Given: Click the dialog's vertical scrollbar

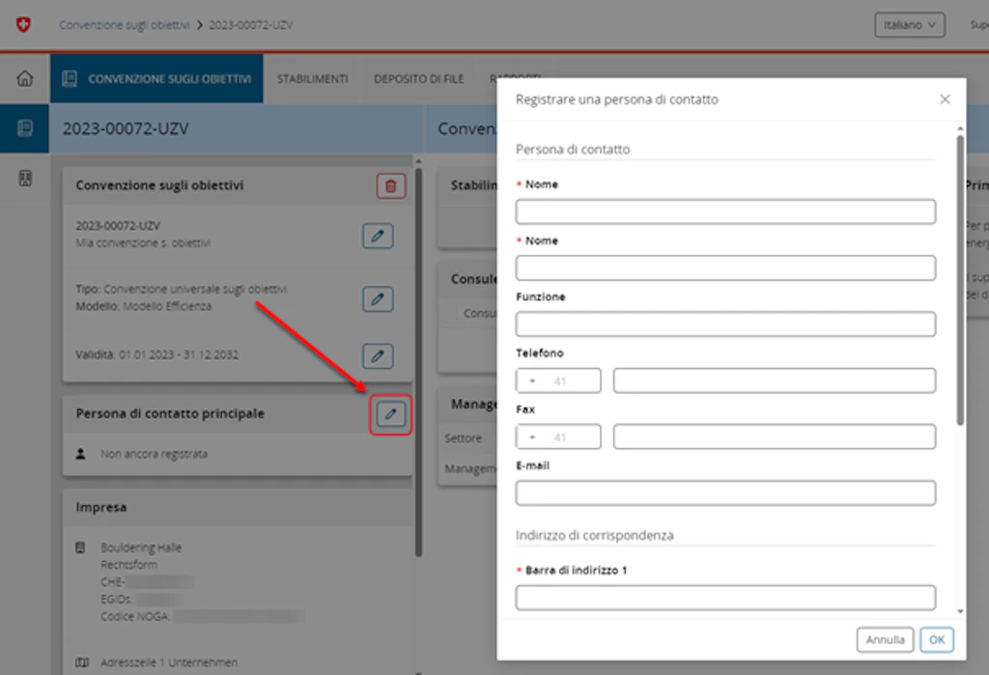Looking at the screenshot, I should pyautogui.click(x=960, y=281).
